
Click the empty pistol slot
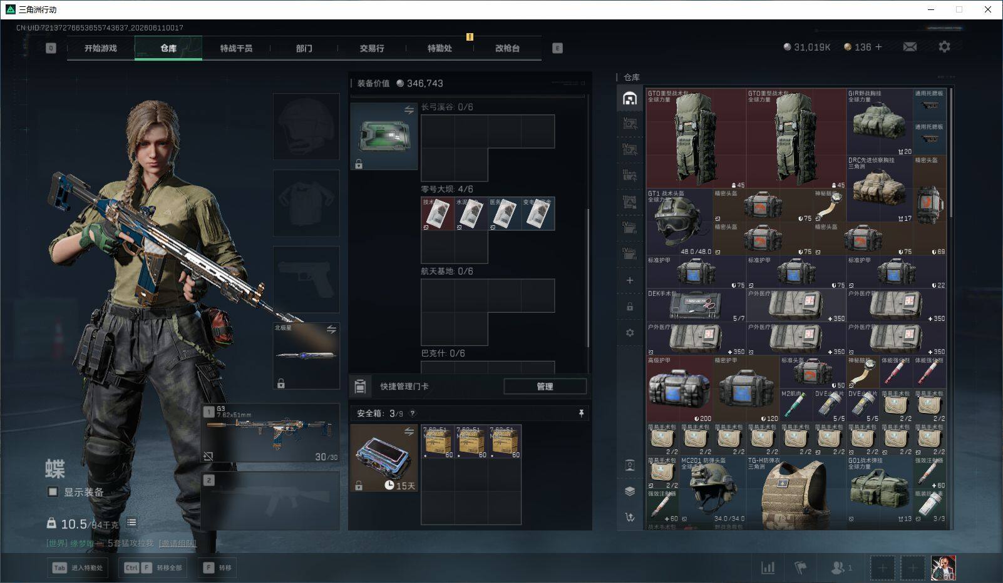(x=306, y=279)
